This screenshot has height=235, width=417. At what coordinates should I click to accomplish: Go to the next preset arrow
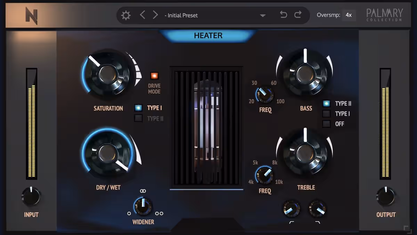[x=155, y=15]
